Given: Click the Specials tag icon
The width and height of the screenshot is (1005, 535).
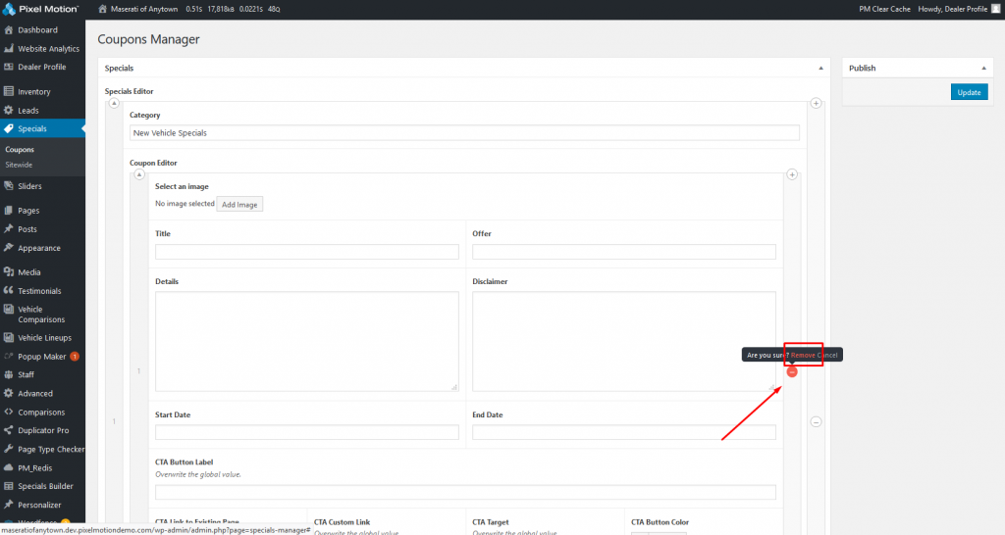Looking at the screenshot, I should (8, 128).
